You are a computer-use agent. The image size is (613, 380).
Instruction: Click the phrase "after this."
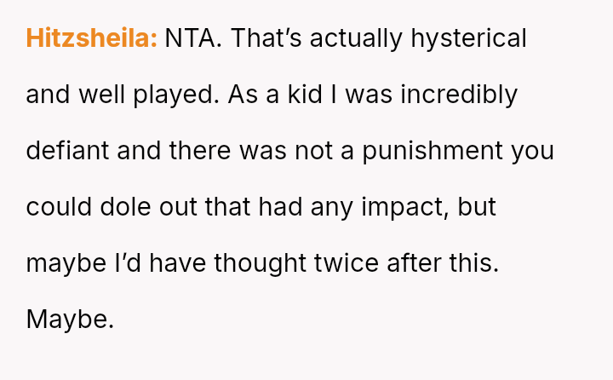(442, 263)
